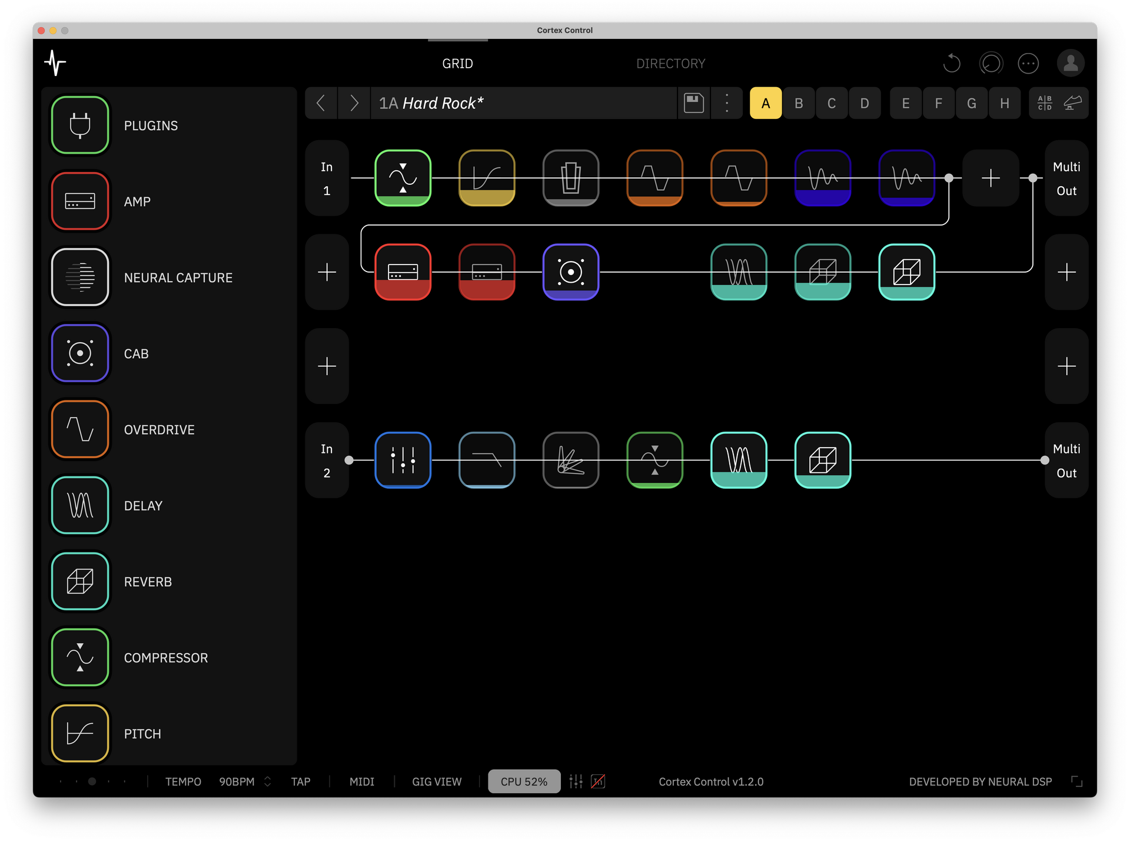Select the delay block in row 4
The image size is (1130, 841).
[x=739, y=460]
